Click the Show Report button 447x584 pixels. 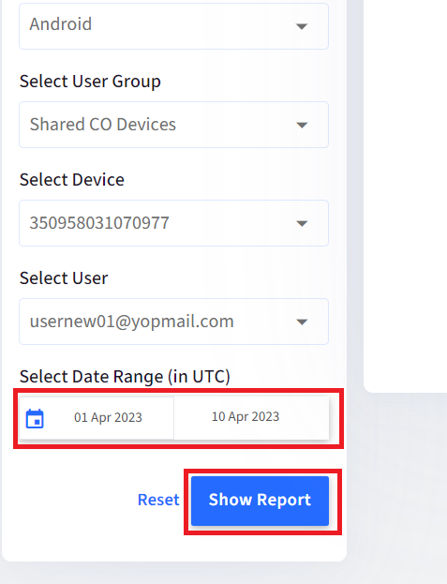tap(260, 501)
